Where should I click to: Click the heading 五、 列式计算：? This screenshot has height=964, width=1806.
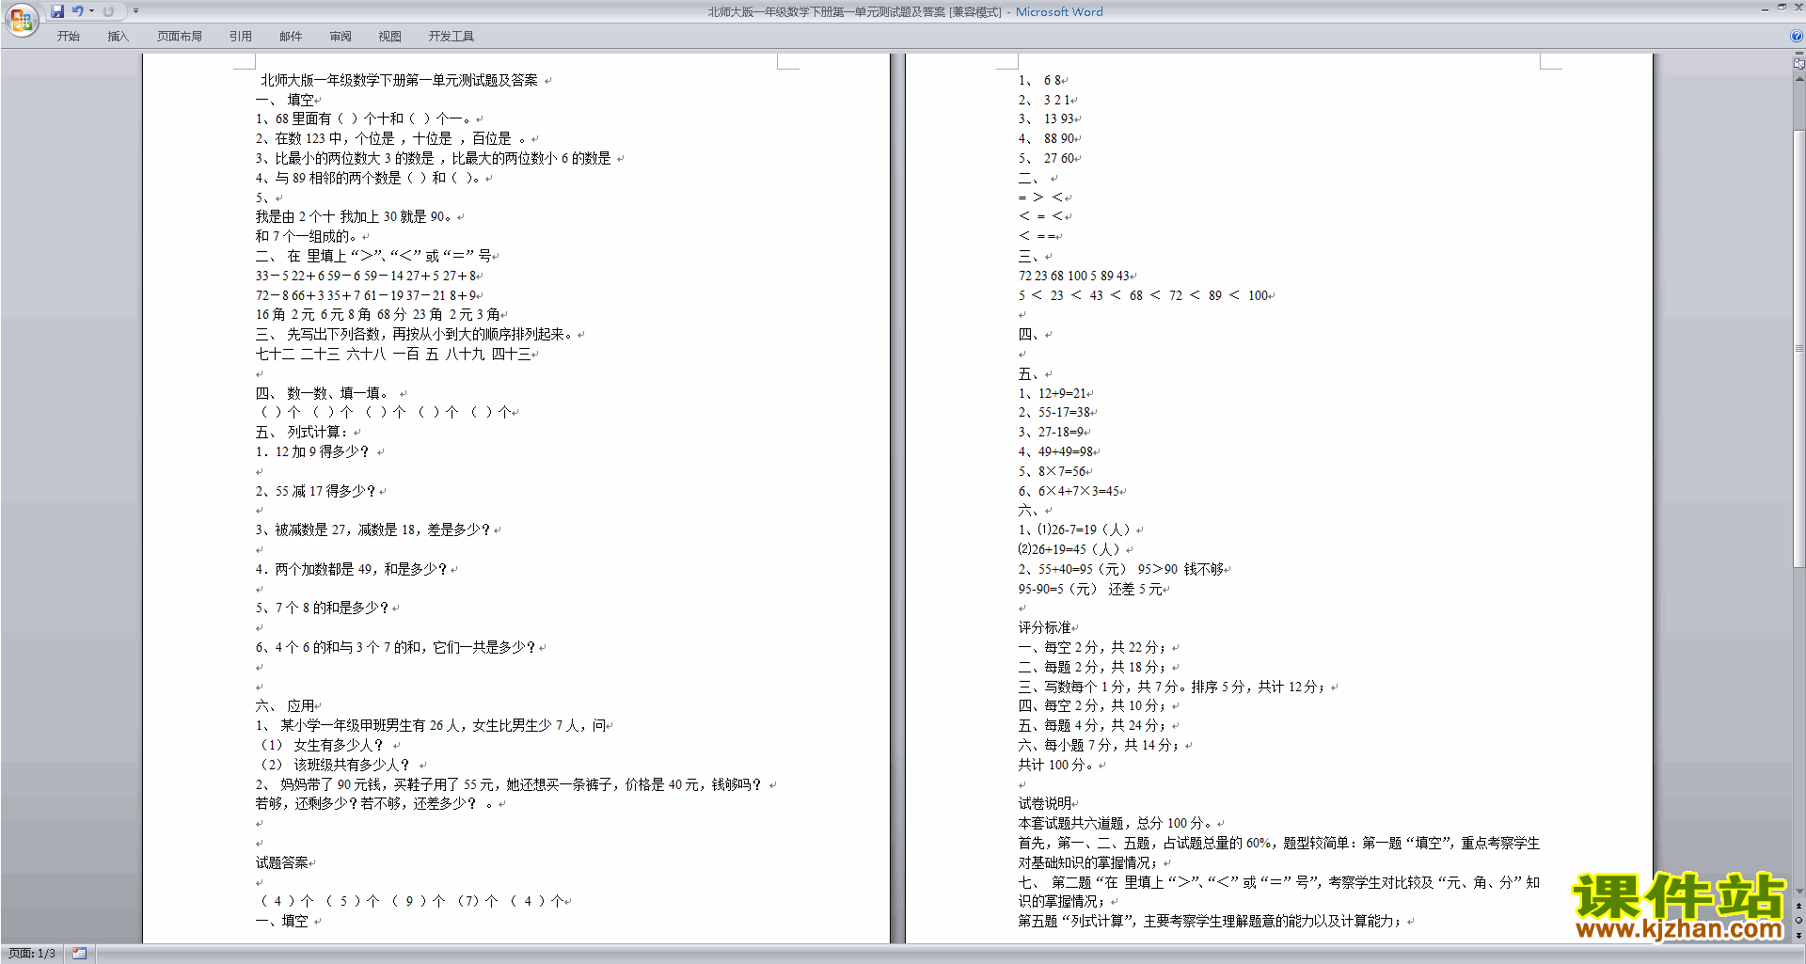(302, 432)
